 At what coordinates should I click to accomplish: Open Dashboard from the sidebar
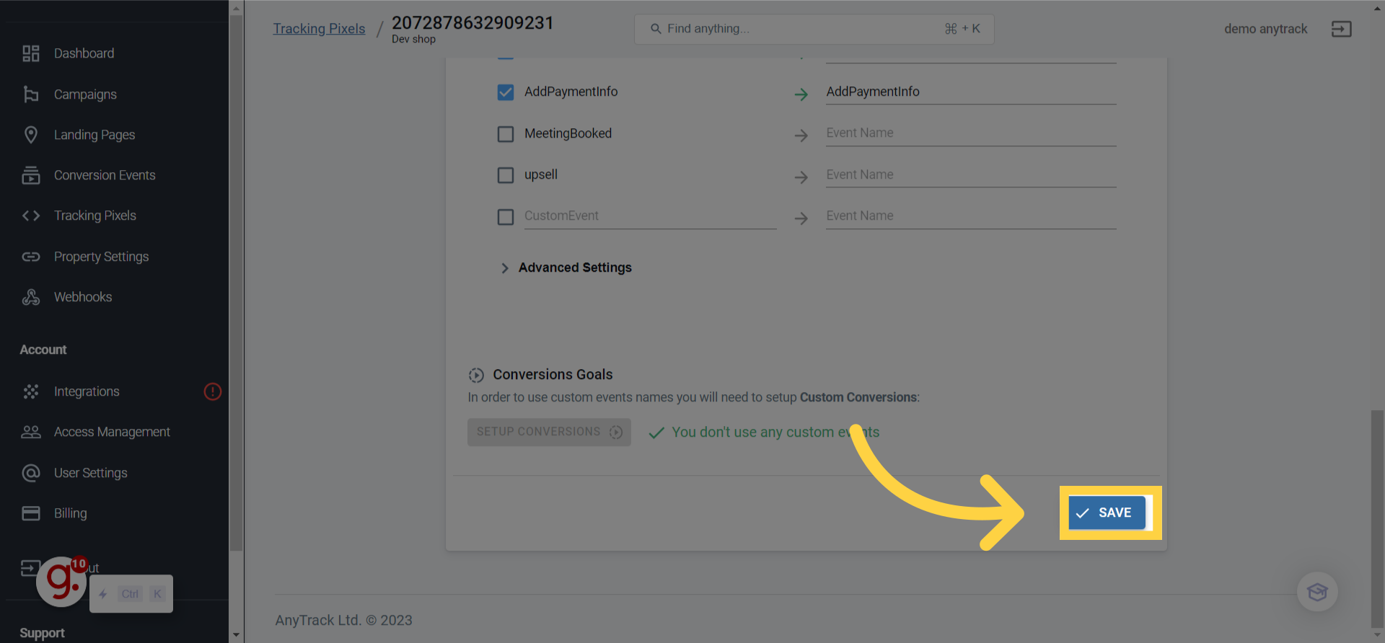84,53
